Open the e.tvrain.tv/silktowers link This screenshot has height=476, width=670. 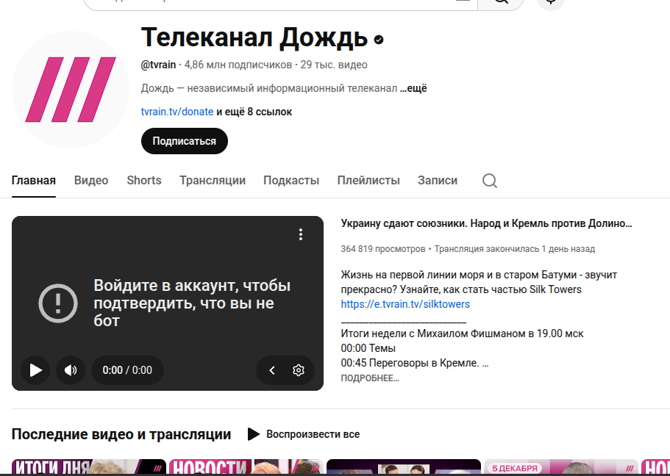click(x=405, y=304)
